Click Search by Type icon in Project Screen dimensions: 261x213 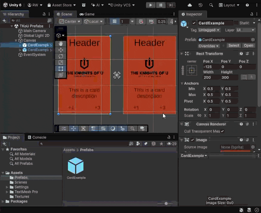(138, 144)
